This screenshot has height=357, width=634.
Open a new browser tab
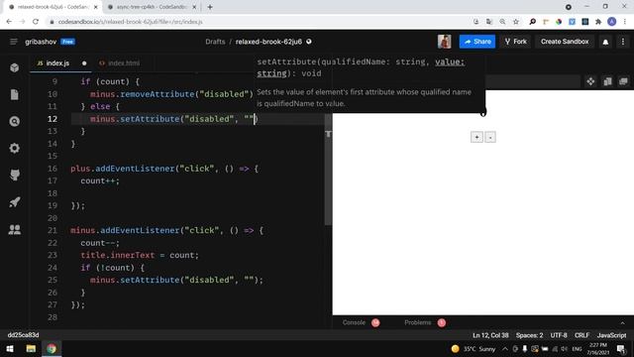210,7
